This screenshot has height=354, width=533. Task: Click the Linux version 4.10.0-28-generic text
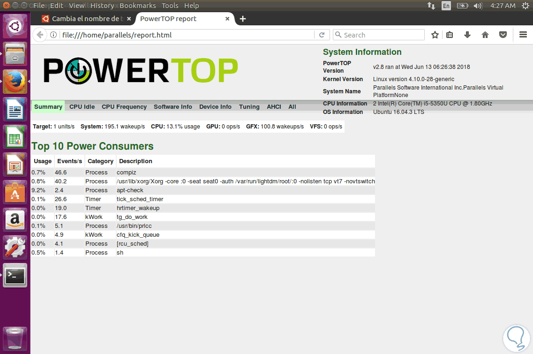(413, 79)
